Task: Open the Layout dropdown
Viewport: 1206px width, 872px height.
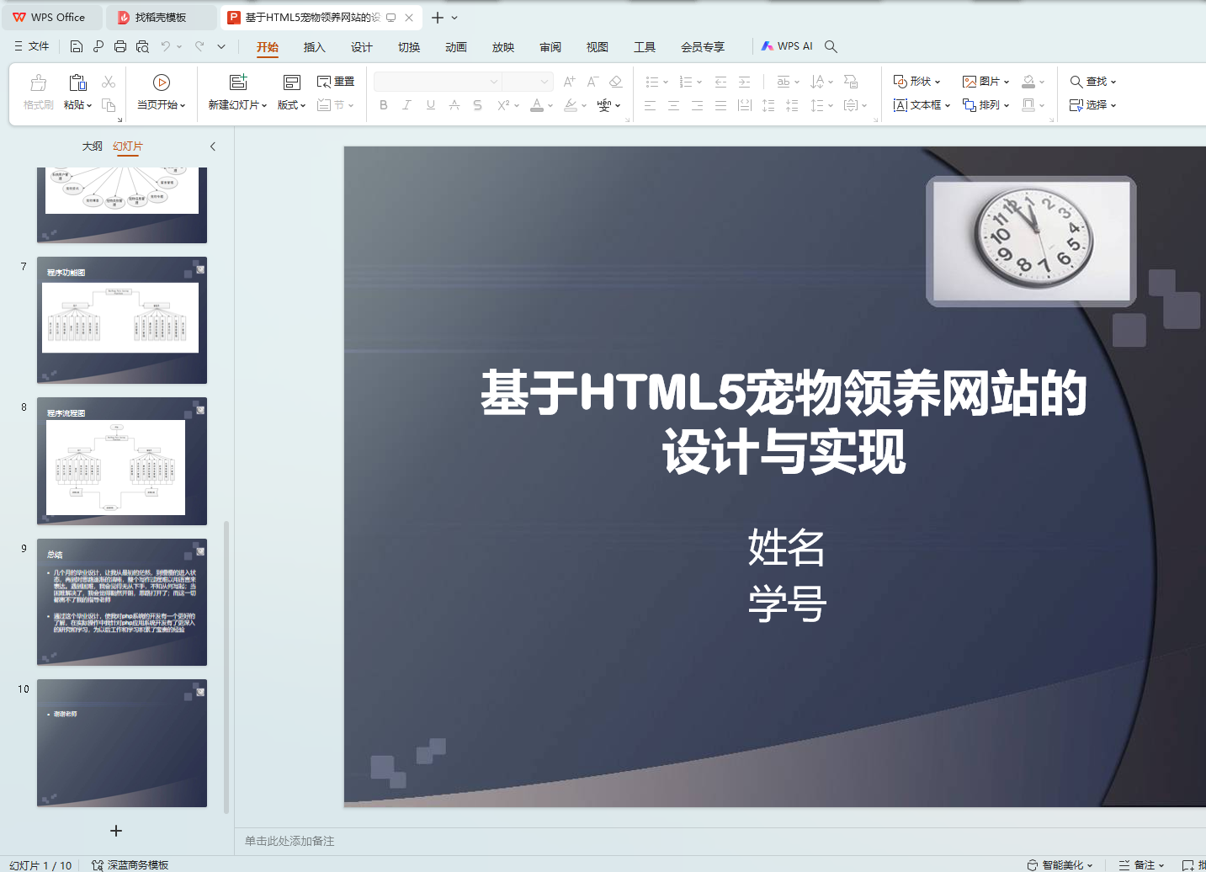Action: pos(291,105)
